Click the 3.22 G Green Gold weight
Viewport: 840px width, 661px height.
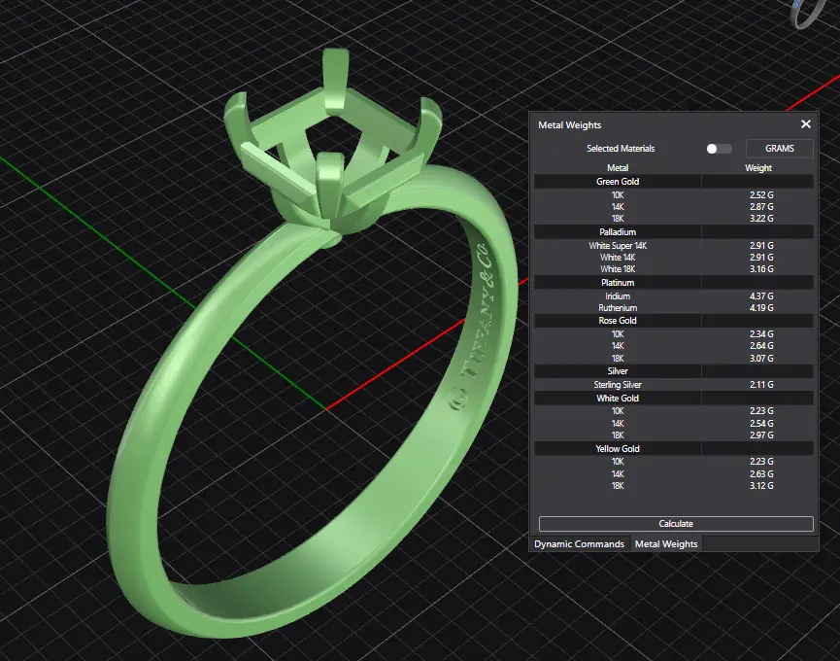pos(761,218)
